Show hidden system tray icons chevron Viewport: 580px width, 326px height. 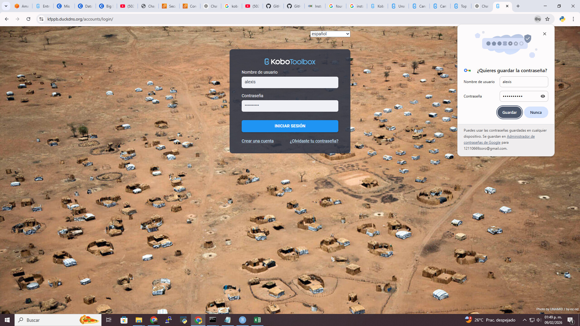tap(524, 320)
